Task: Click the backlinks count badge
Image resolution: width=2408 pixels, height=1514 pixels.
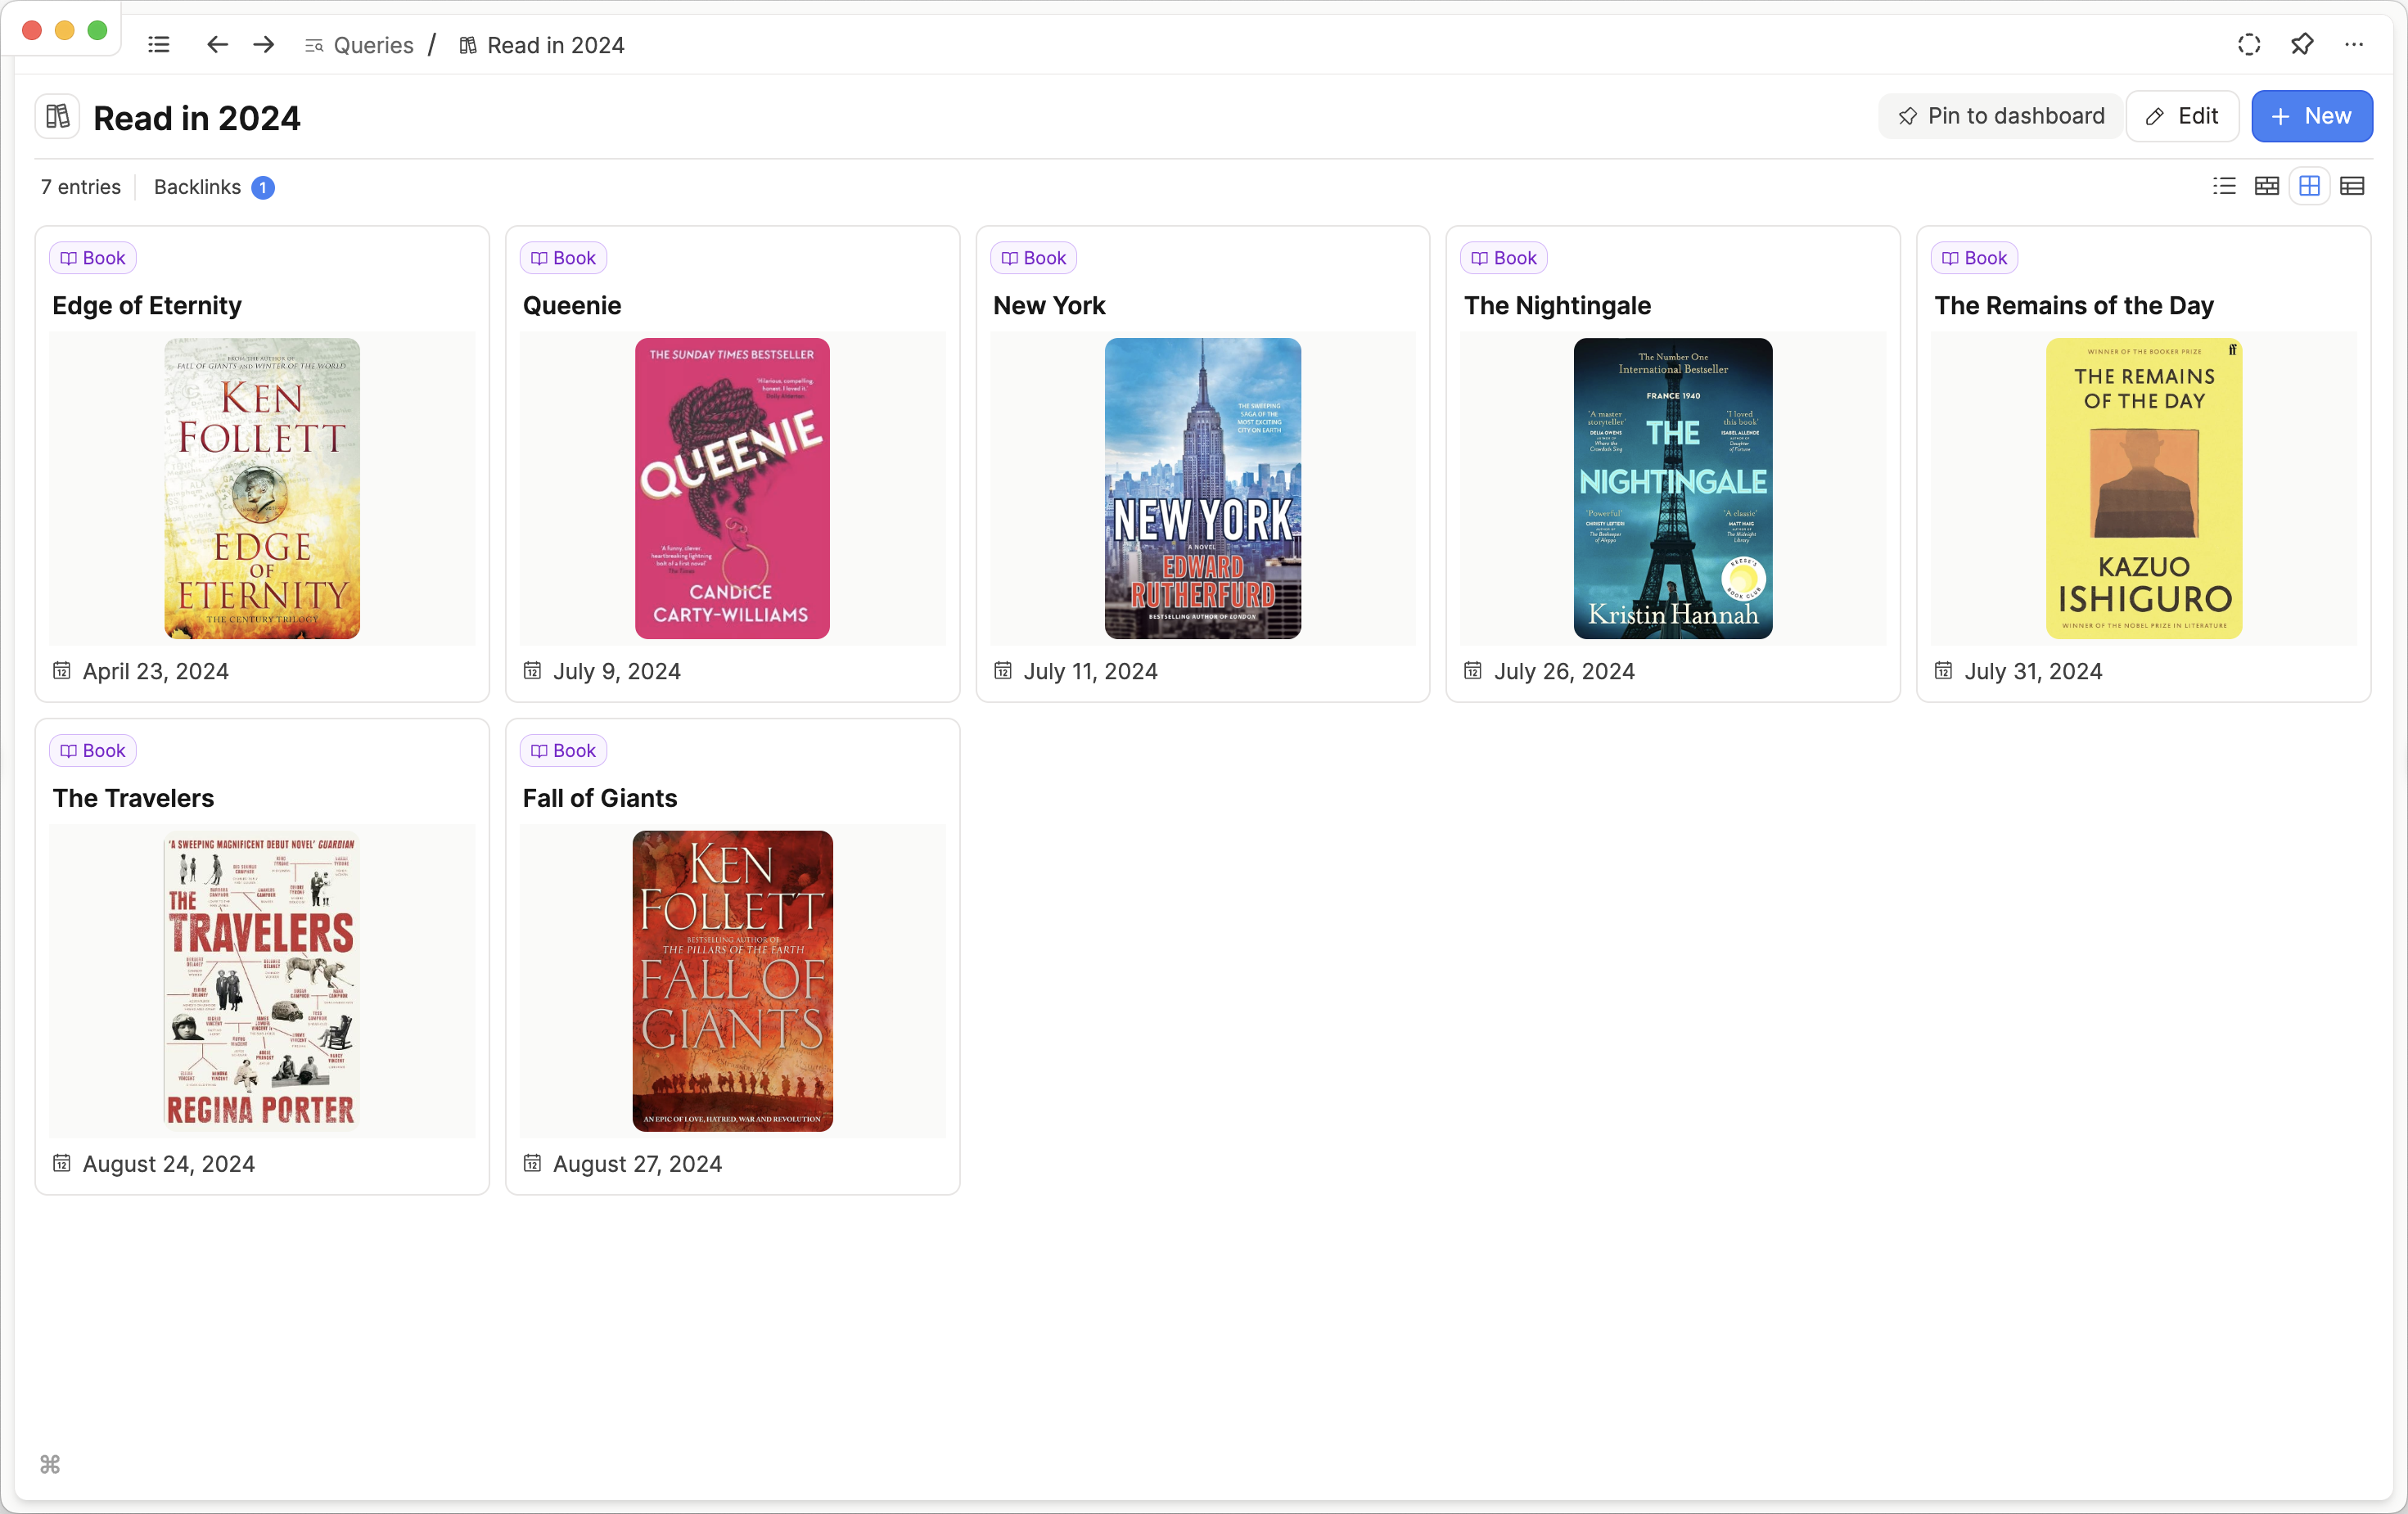Action: pos(263,188)
